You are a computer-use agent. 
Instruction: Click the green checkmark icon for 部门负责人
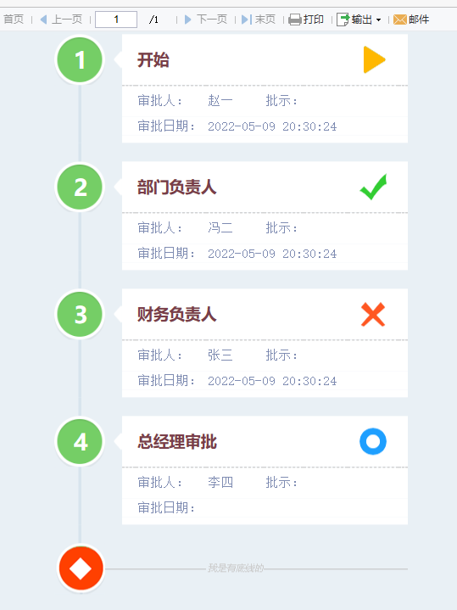pyautogui.click(x=373, y=187)
